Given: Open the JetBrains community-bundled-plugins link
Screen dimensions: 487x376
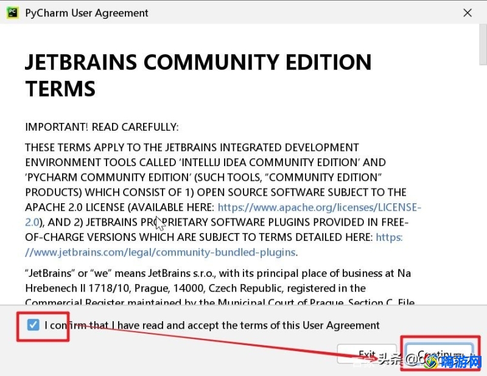Looking at the screenshot, I should 160,252.
